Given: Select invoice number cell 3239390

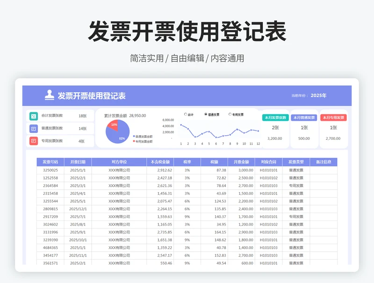Looking at the screenshot, I should pos(50,240).
